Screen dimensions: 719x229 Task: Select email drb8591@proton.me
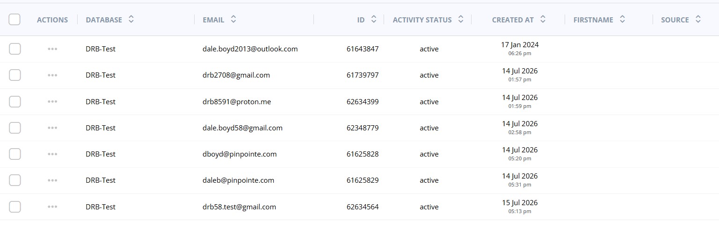[x=236, y=101]
